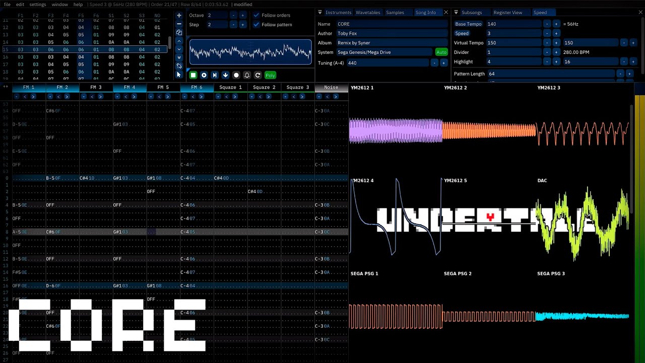
Task: Toggle record edit mode circle icon
Action: [x=236, y=75]
